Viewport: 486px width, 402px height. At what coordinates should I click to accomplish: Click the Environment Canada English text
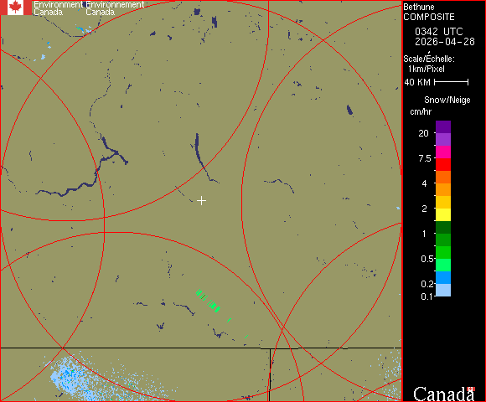pos(58,8)
